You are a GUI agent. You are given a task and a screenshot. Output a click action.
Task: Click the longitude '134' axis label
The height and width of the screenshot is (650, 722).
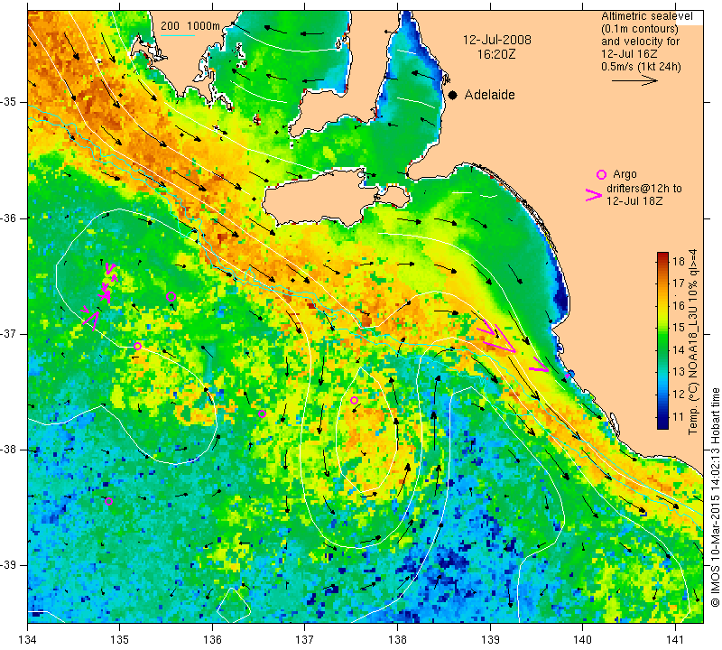[28, 640]
